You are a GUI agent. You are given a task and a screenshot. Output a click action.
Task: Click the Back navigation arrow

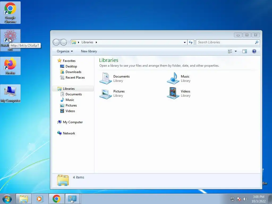click(x=56, y=42)
